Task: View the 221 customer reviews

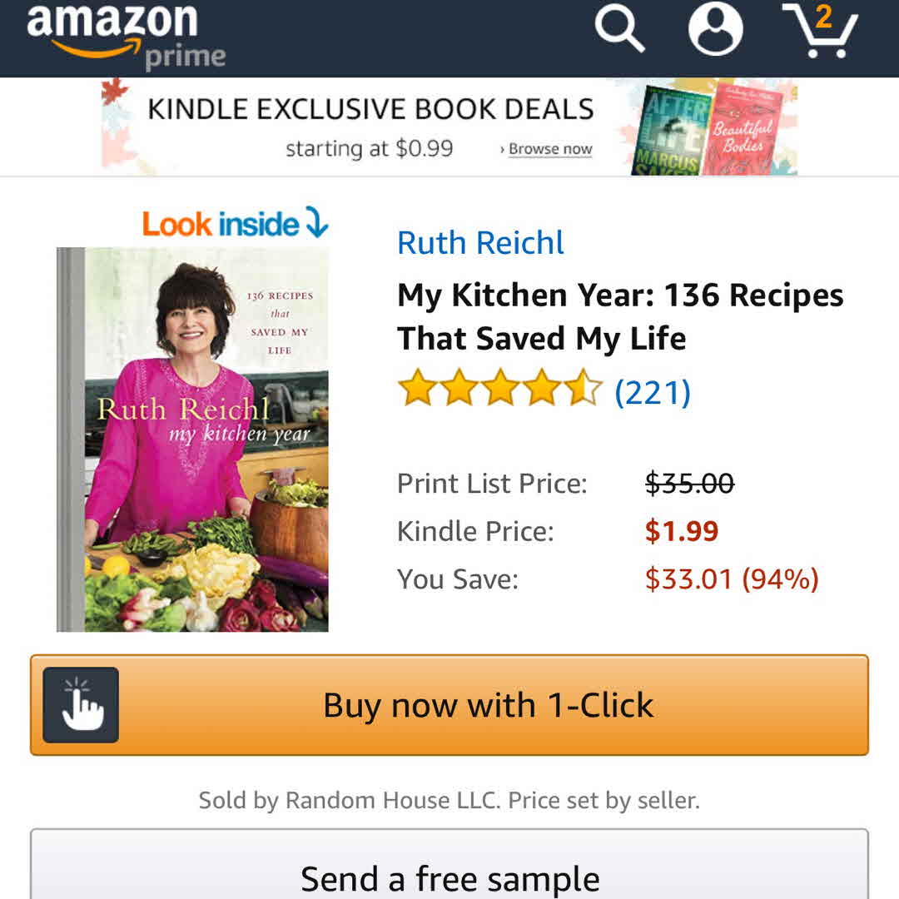Action: [653, 393]
